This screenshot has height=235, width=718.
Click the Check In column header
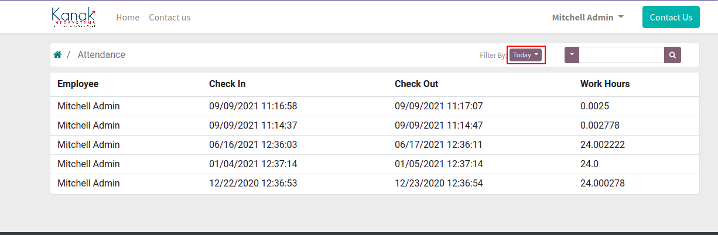[227, 84]
